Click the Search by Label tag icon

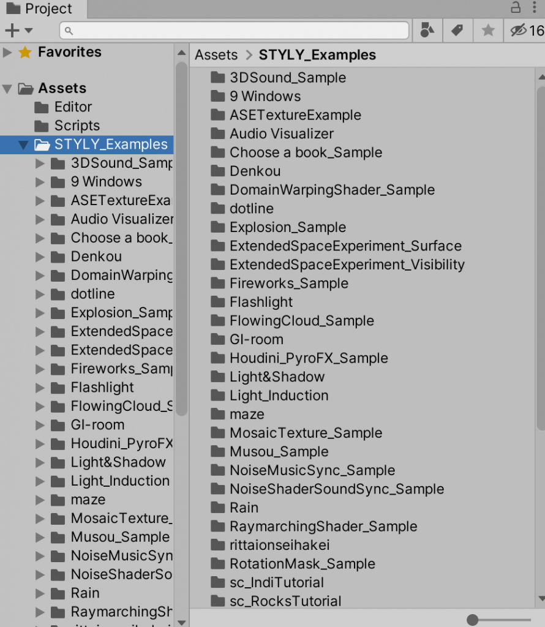coord(457,30)
